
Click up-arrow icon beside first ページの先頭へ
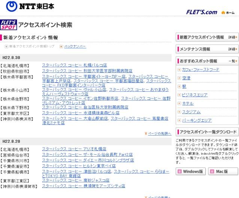point(146,134)
